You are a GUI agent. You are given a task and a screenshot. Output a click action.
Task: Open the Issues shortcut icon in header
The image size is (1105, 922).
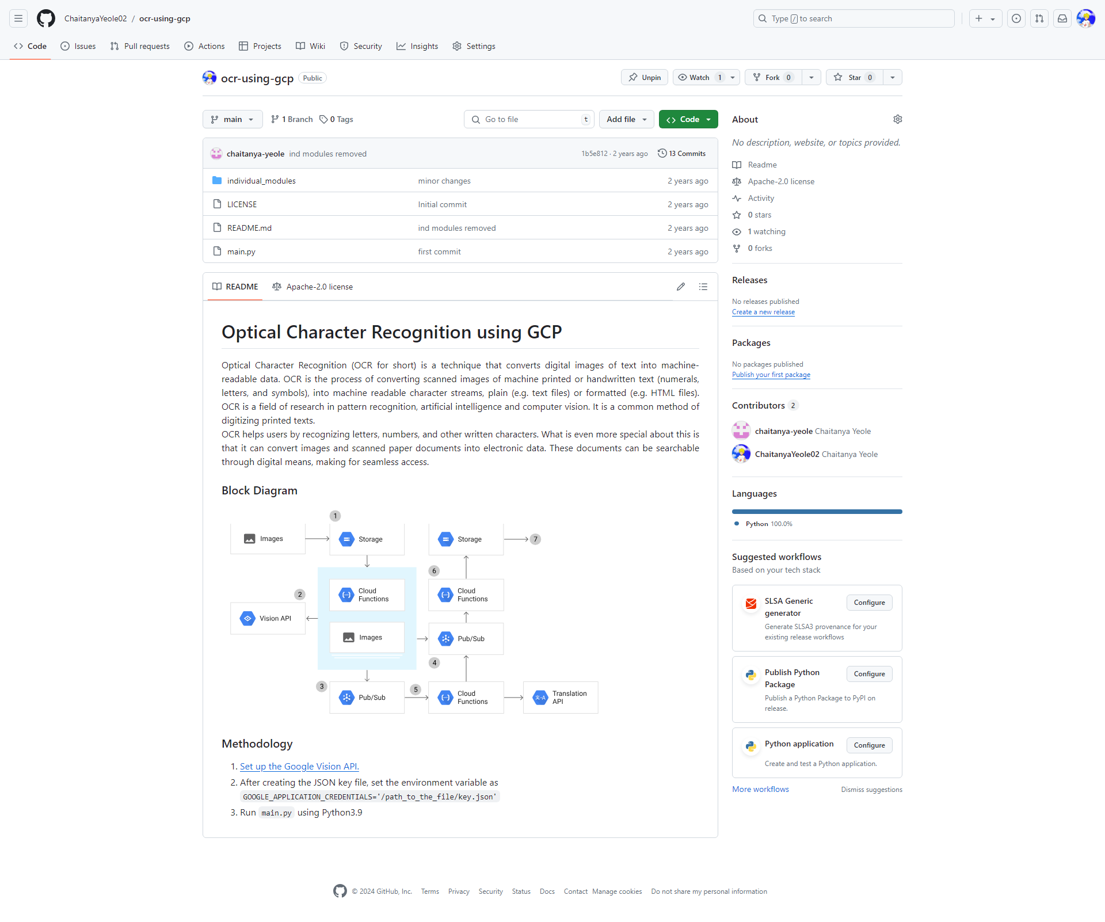tap(1016, 18)
